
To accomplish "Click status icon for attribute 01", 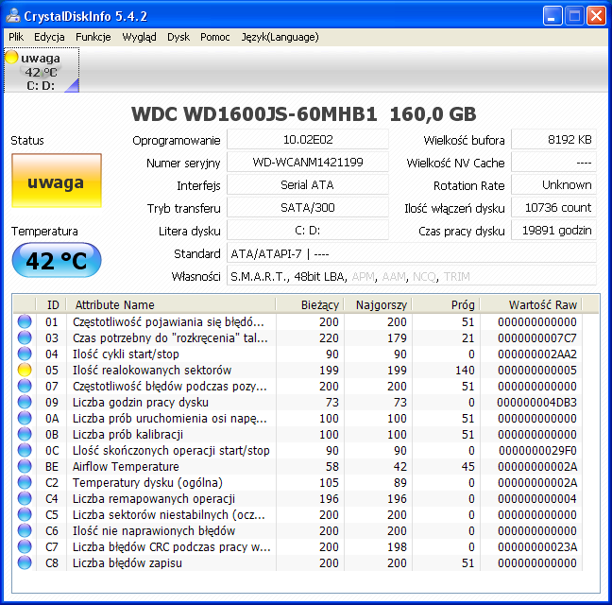I will (x=25, y=321).
